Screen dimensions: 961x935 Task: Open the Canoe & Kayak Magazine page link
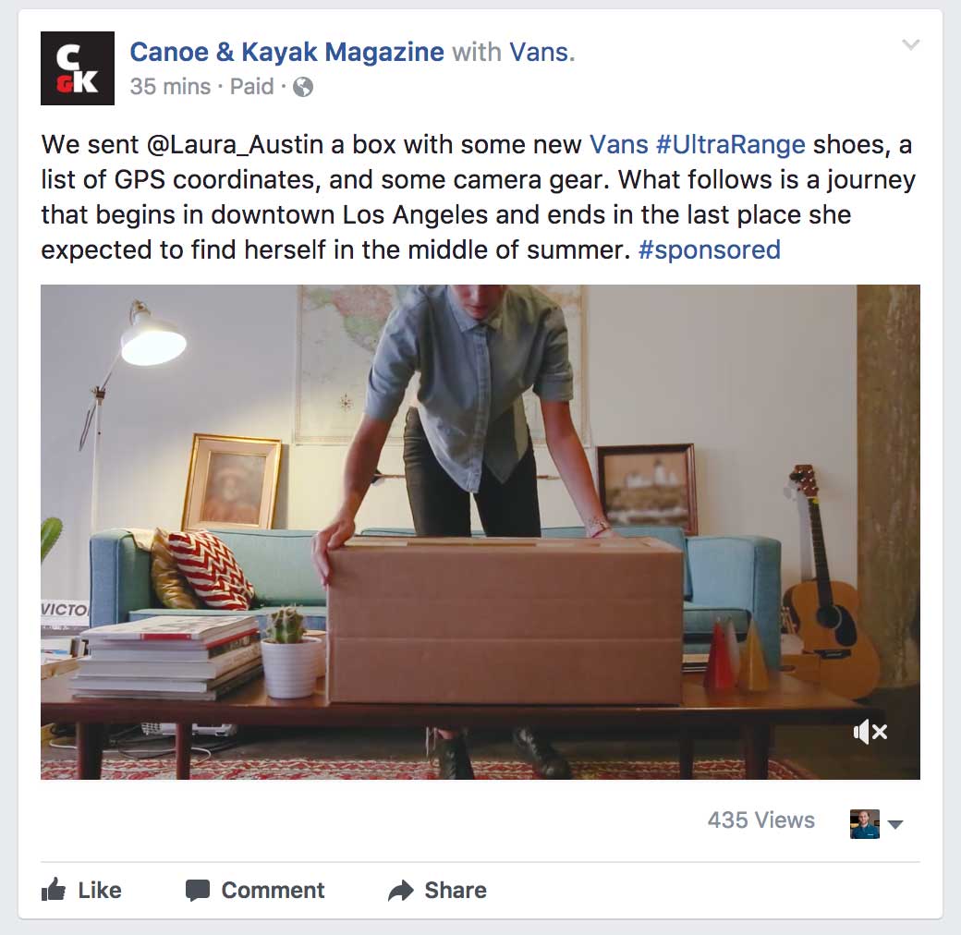tap(286, 52)
